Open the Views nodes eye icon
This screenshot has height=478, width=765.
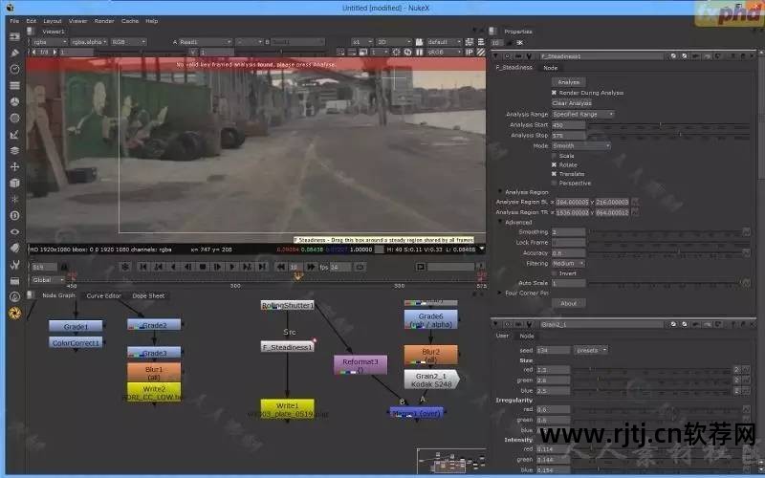(x=14, y=231)
